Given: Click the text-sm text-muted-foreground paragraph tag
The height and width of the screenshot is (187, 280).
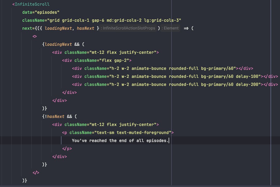Looking at the screenshot, I should (x=118, y=133).
